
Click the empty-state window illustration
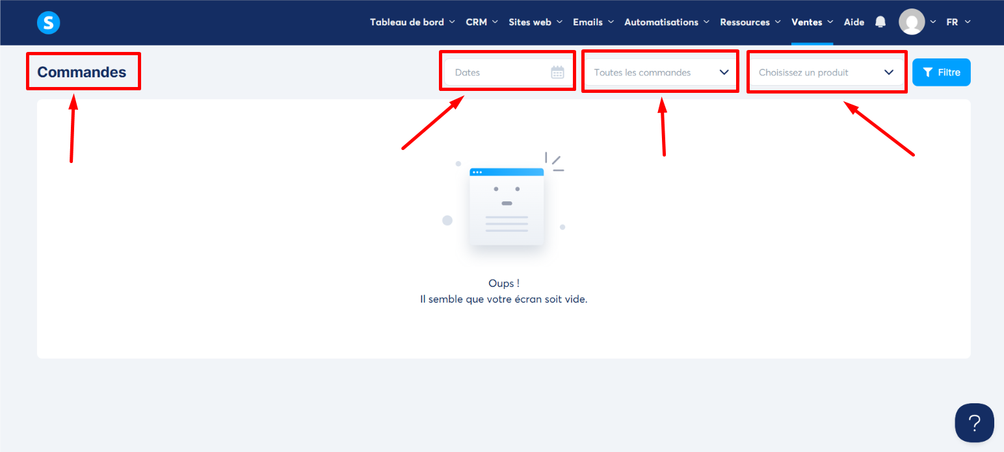click(x=507, y=207)
